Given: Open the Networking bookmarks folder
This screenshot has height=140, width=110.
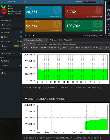Looking at the screenshot, I should tap(56, 48).
